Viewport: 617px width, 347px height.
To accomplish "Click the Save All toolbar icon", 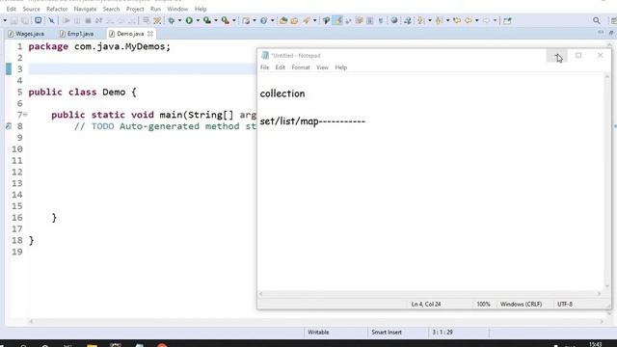I will pos(25,20).
